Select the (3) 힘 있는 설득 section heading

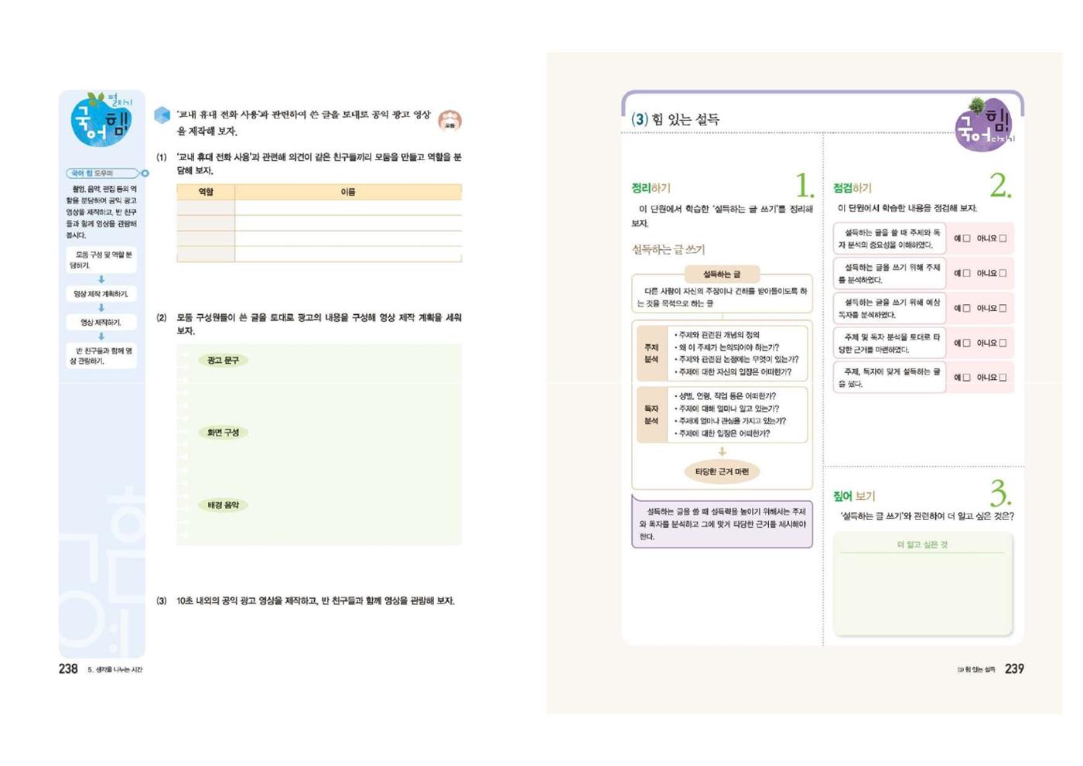[675, 119]
